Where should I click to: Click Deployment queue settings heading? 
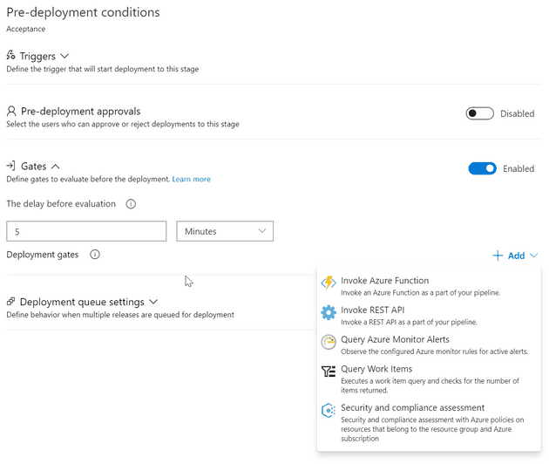coord(82,302)
